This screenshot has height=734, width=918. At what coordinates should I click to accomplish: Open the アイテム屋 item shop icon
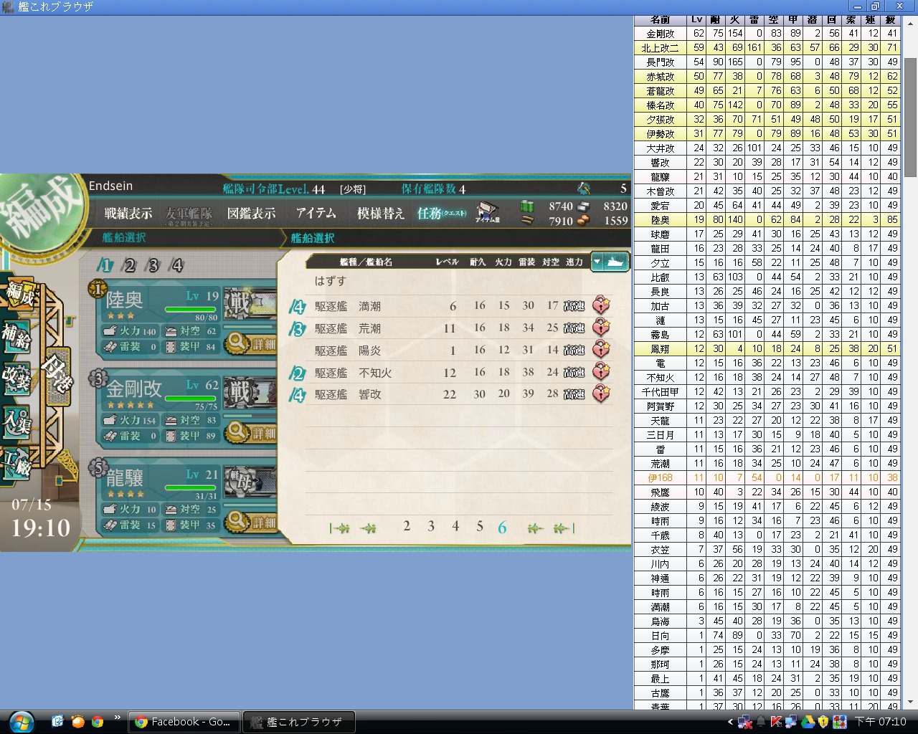click(488, 213)
